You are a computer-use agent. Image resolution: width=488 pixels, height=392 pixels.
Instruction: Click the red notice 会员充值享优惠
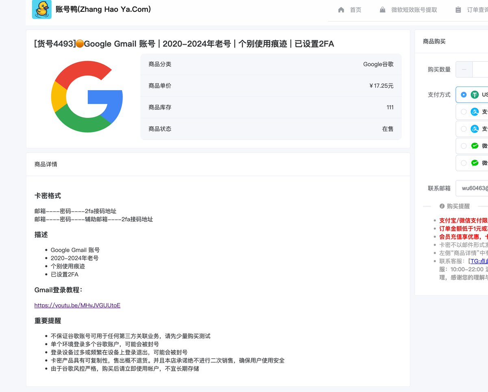click(464, 236)
